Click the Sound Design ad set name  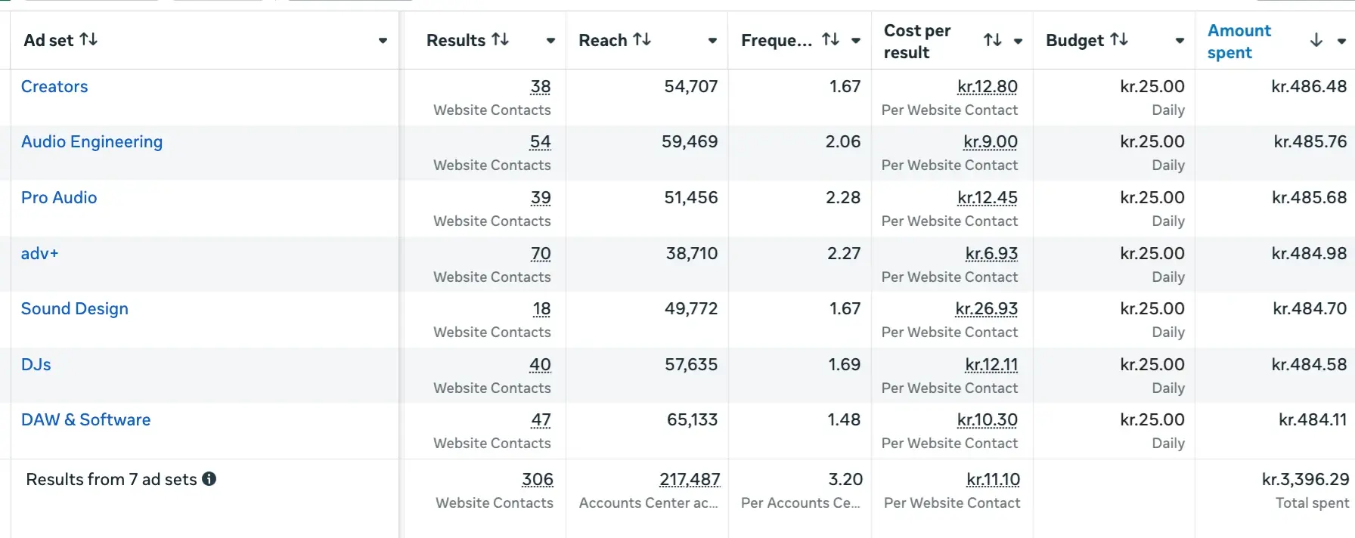click(x=75, y=309)
